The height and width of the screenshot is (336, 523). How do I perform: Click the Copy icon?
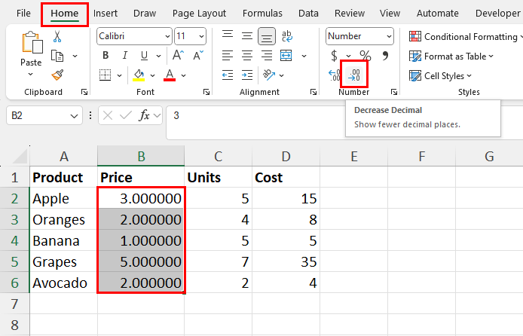(x=57, y=56)
